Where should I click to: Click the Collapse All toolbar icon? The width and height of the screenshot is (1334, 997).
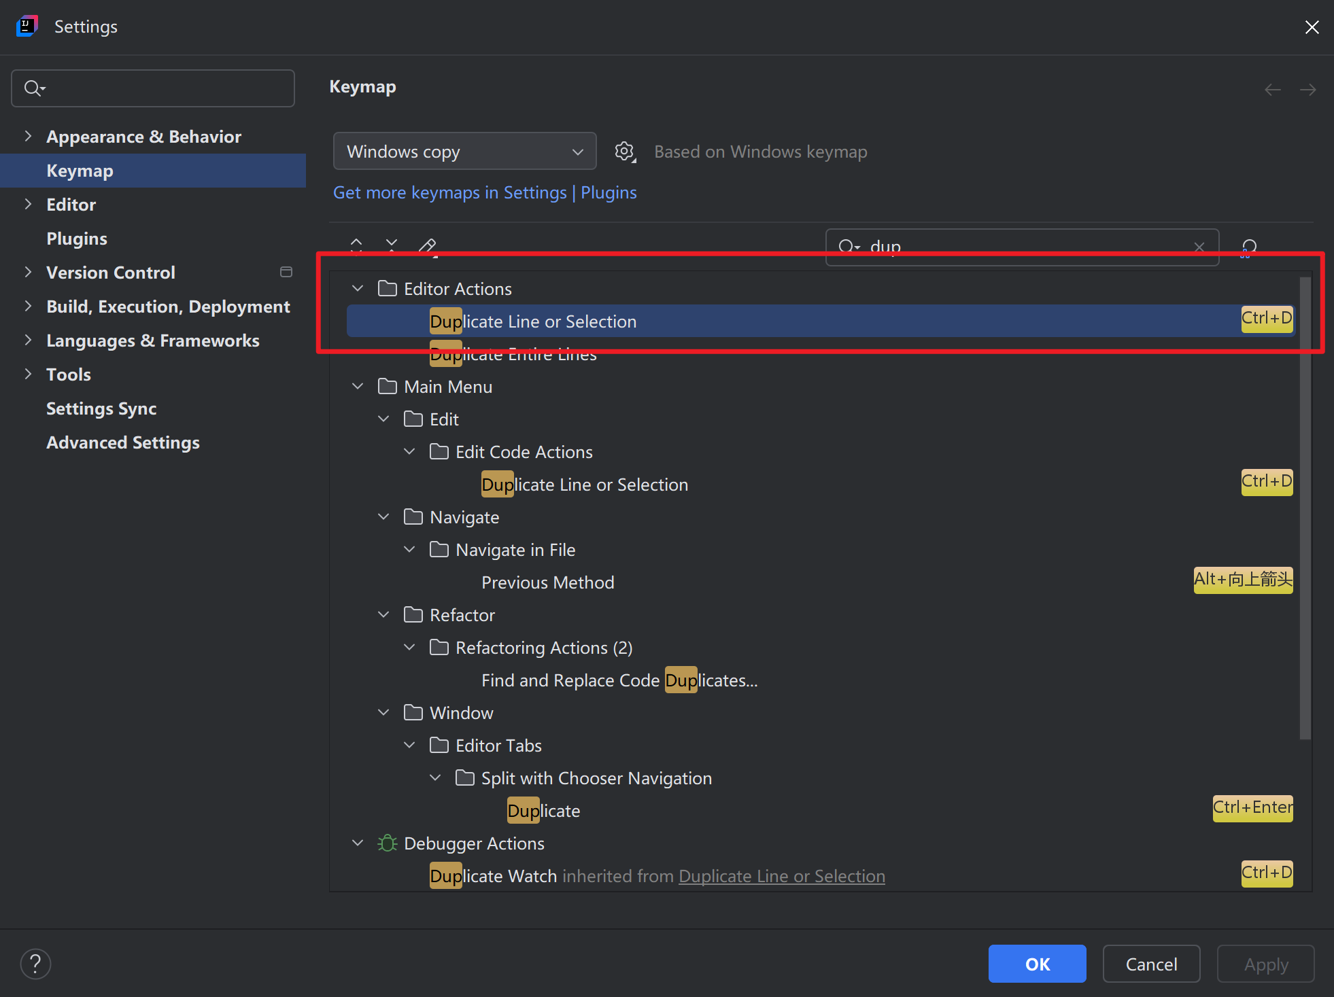392,245
